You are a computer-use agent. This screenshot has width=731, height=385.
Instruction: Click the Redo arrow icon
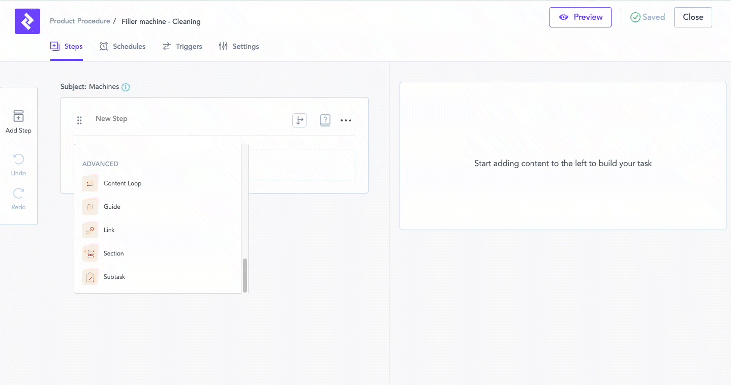coord(18,194)
